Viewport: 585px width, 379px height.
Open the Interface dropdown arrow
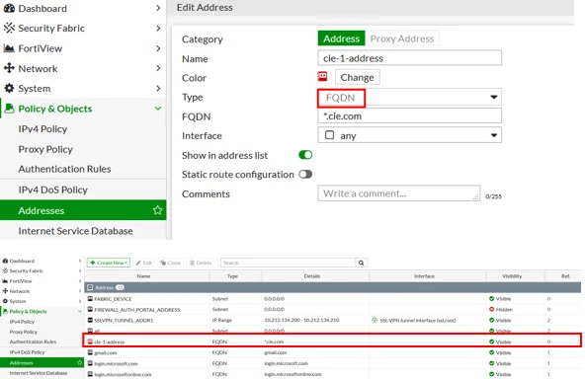tap(494, 135)
